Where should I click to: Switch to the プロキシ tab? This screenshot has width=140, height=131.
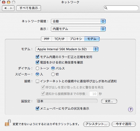click(x=76, y=39)
